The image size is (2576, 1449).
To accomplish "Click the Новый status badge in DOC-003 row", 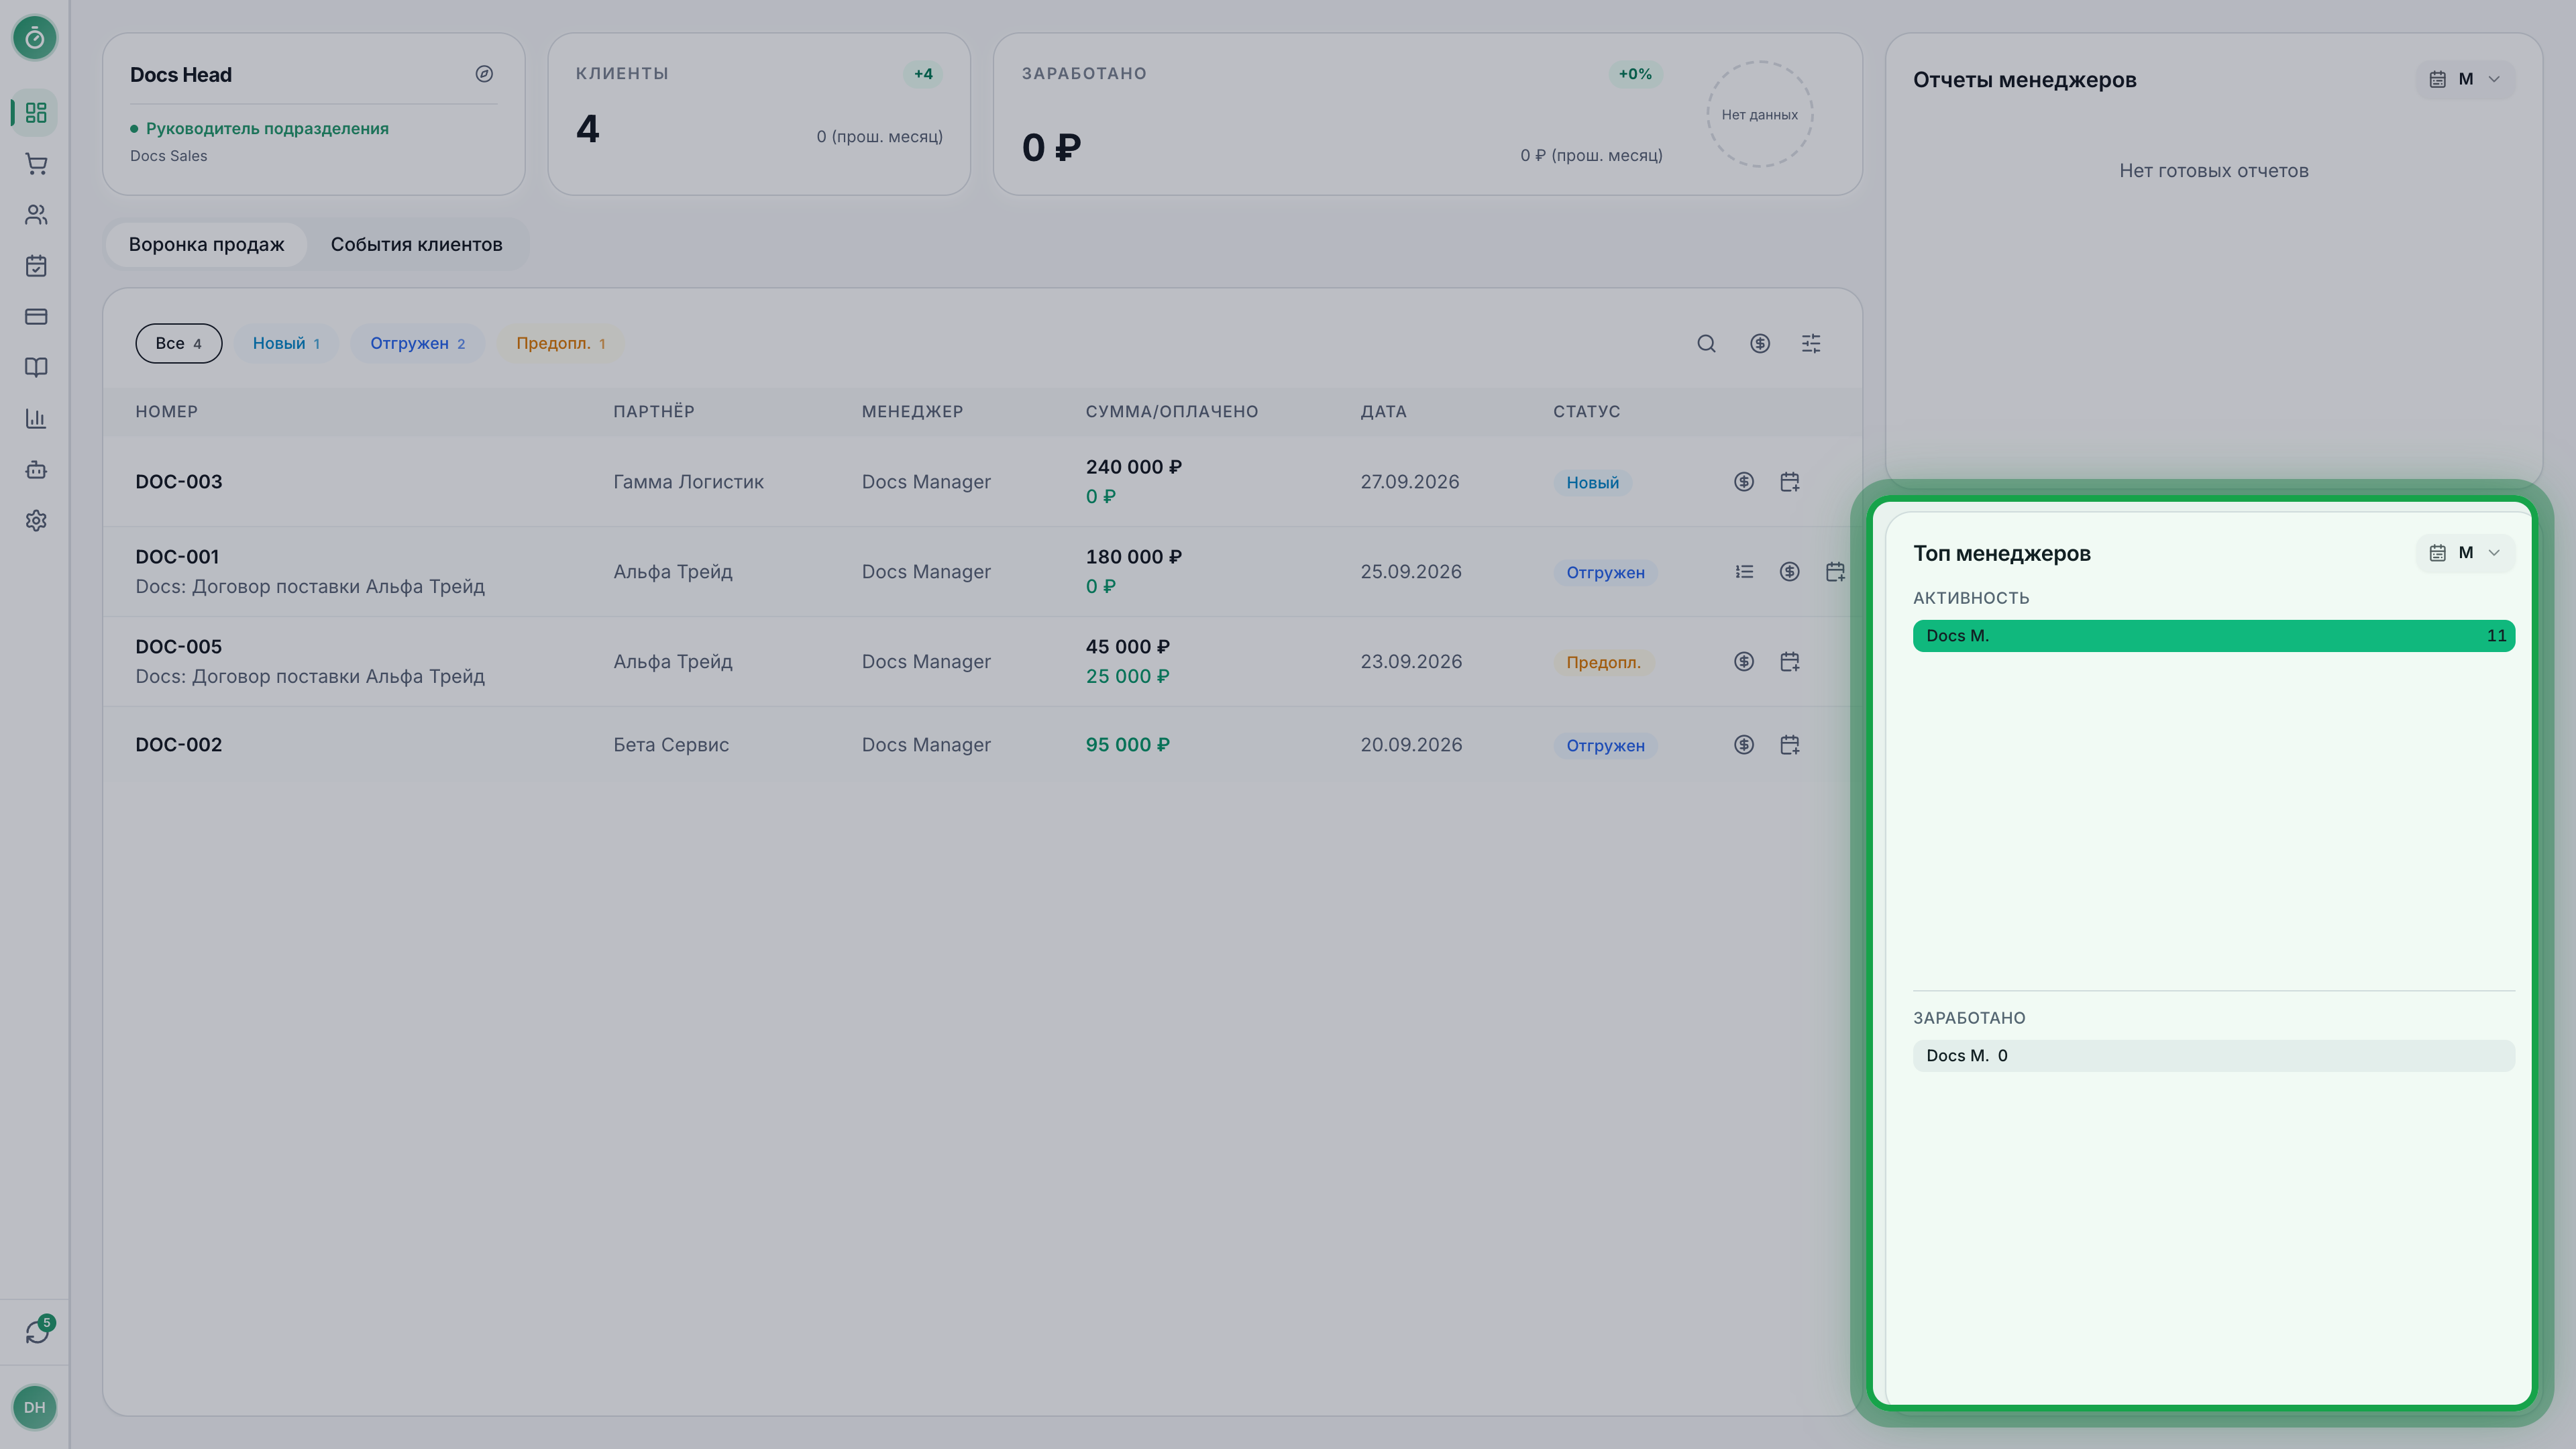I will coord(1592,483).
